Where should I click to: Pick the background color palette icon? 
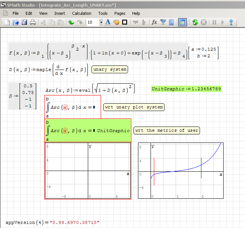click(x=116, y=22)
